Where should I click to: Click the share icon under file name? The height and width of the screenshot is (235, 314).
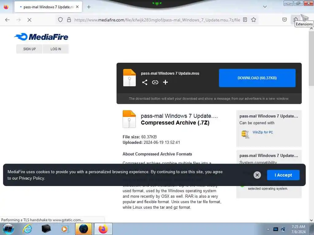(145, 82)
